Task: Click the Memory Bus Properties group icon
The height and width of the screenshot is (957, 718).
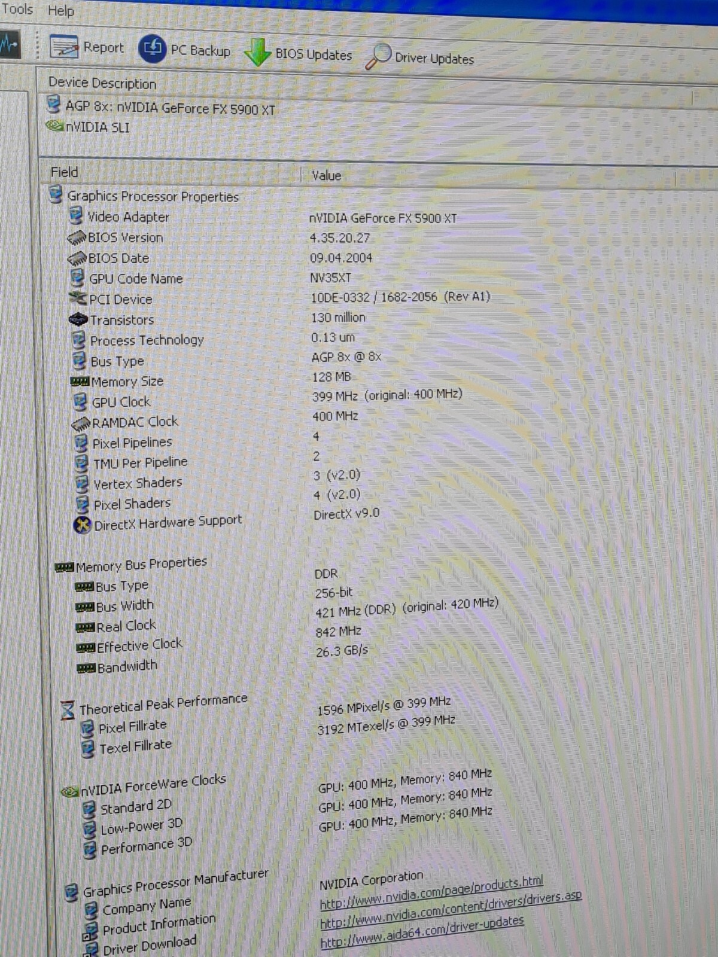Action: coord(64,567)
